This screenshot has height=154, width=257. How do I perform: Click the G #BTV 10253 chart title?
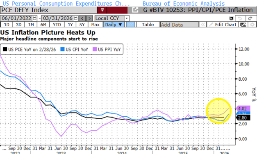(x=198, y=10)
